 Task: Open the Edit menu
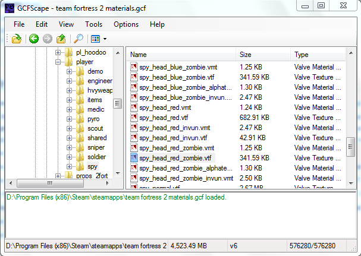[42, 24]
